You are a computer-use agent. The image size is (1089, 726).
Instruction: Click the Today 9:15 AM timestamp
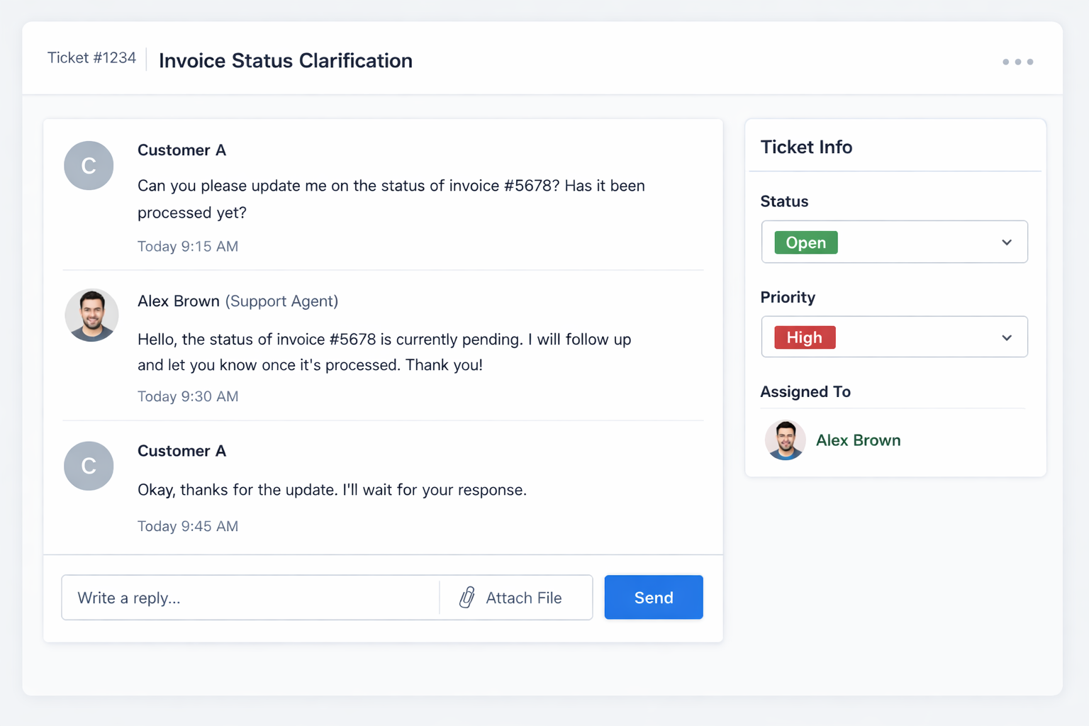187,247
